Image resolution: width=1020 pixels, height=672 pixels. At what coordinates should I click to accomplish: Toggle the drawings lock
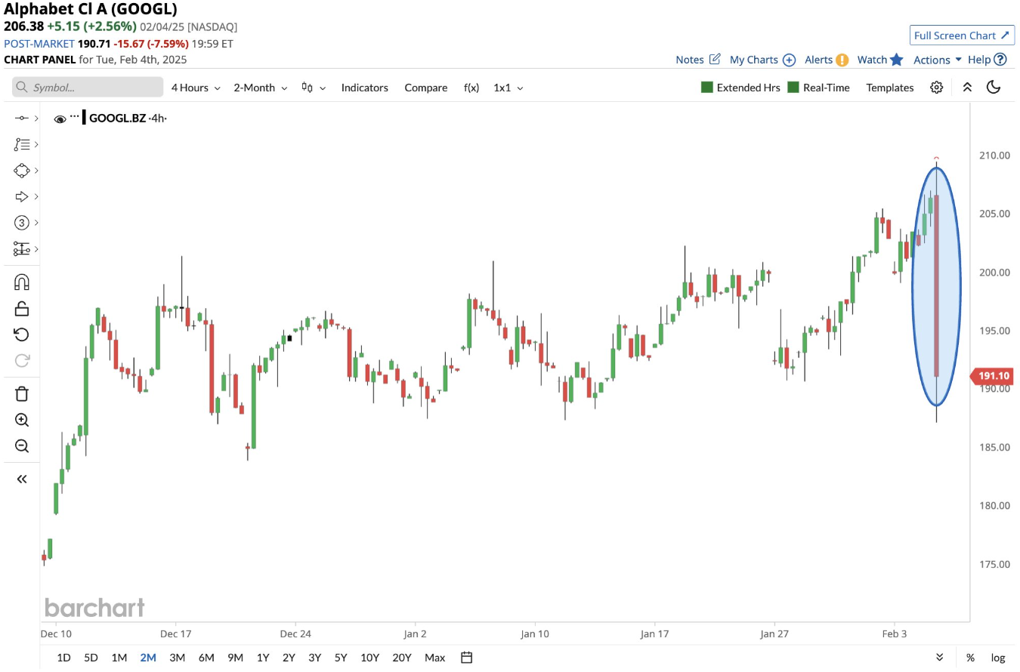[x=22, y=308]
